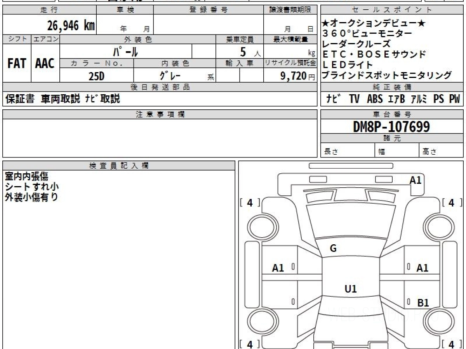The image size is (466, 349).
Task: Select the 走行 header cell
Action: [49, 10]
